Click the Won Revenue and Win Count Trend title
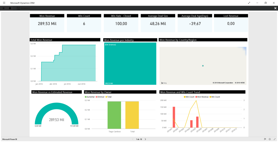This screenshot has height=149, width=278. point(180,92)
